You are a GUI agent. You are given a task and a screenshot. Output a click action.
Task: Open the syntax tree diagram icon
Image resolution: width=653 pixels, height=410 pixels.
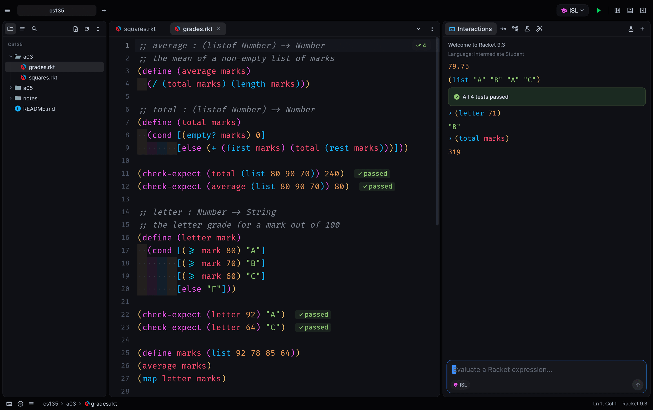click(515, 29)
